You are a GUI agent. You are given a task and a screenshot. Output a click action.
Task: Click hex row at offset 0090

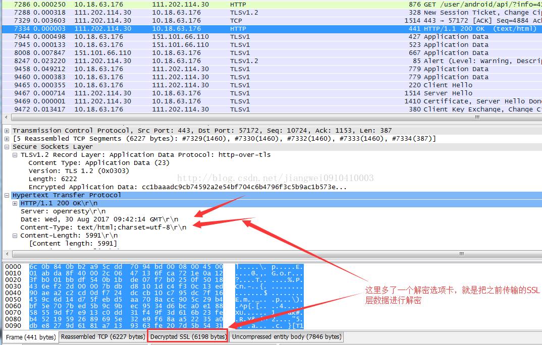pyautogui.click(x=126, y=326)
